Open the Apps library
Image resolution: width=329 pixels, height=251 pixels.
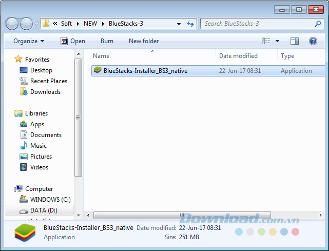point(37,124)
